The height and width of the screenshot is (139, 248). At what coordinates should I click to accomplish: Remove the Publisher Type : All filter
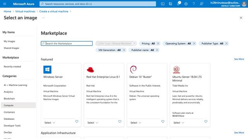point(226,44)
